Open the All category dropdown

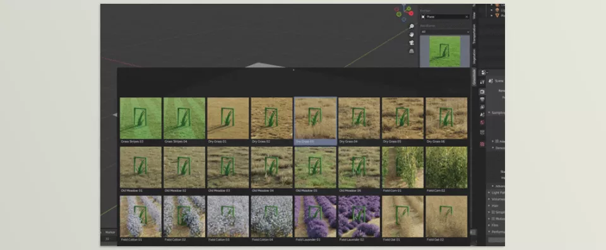445,32
